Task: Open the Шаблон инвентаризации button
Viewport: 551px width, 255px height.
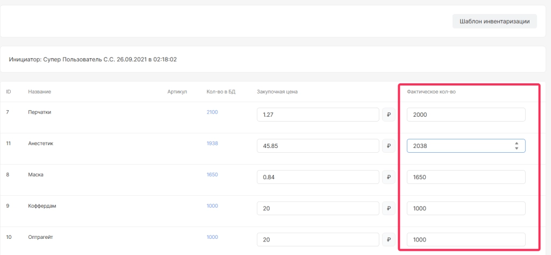Action: [x=495, y=22]
